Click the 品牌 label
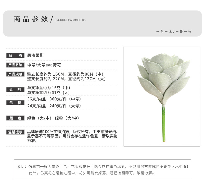This screenshot has height=185, width=204. (x=15, y=55)
